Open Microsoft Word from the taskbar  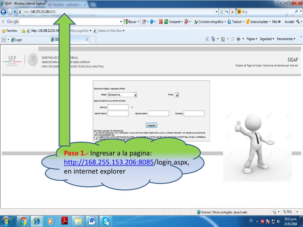click(92, 221)
